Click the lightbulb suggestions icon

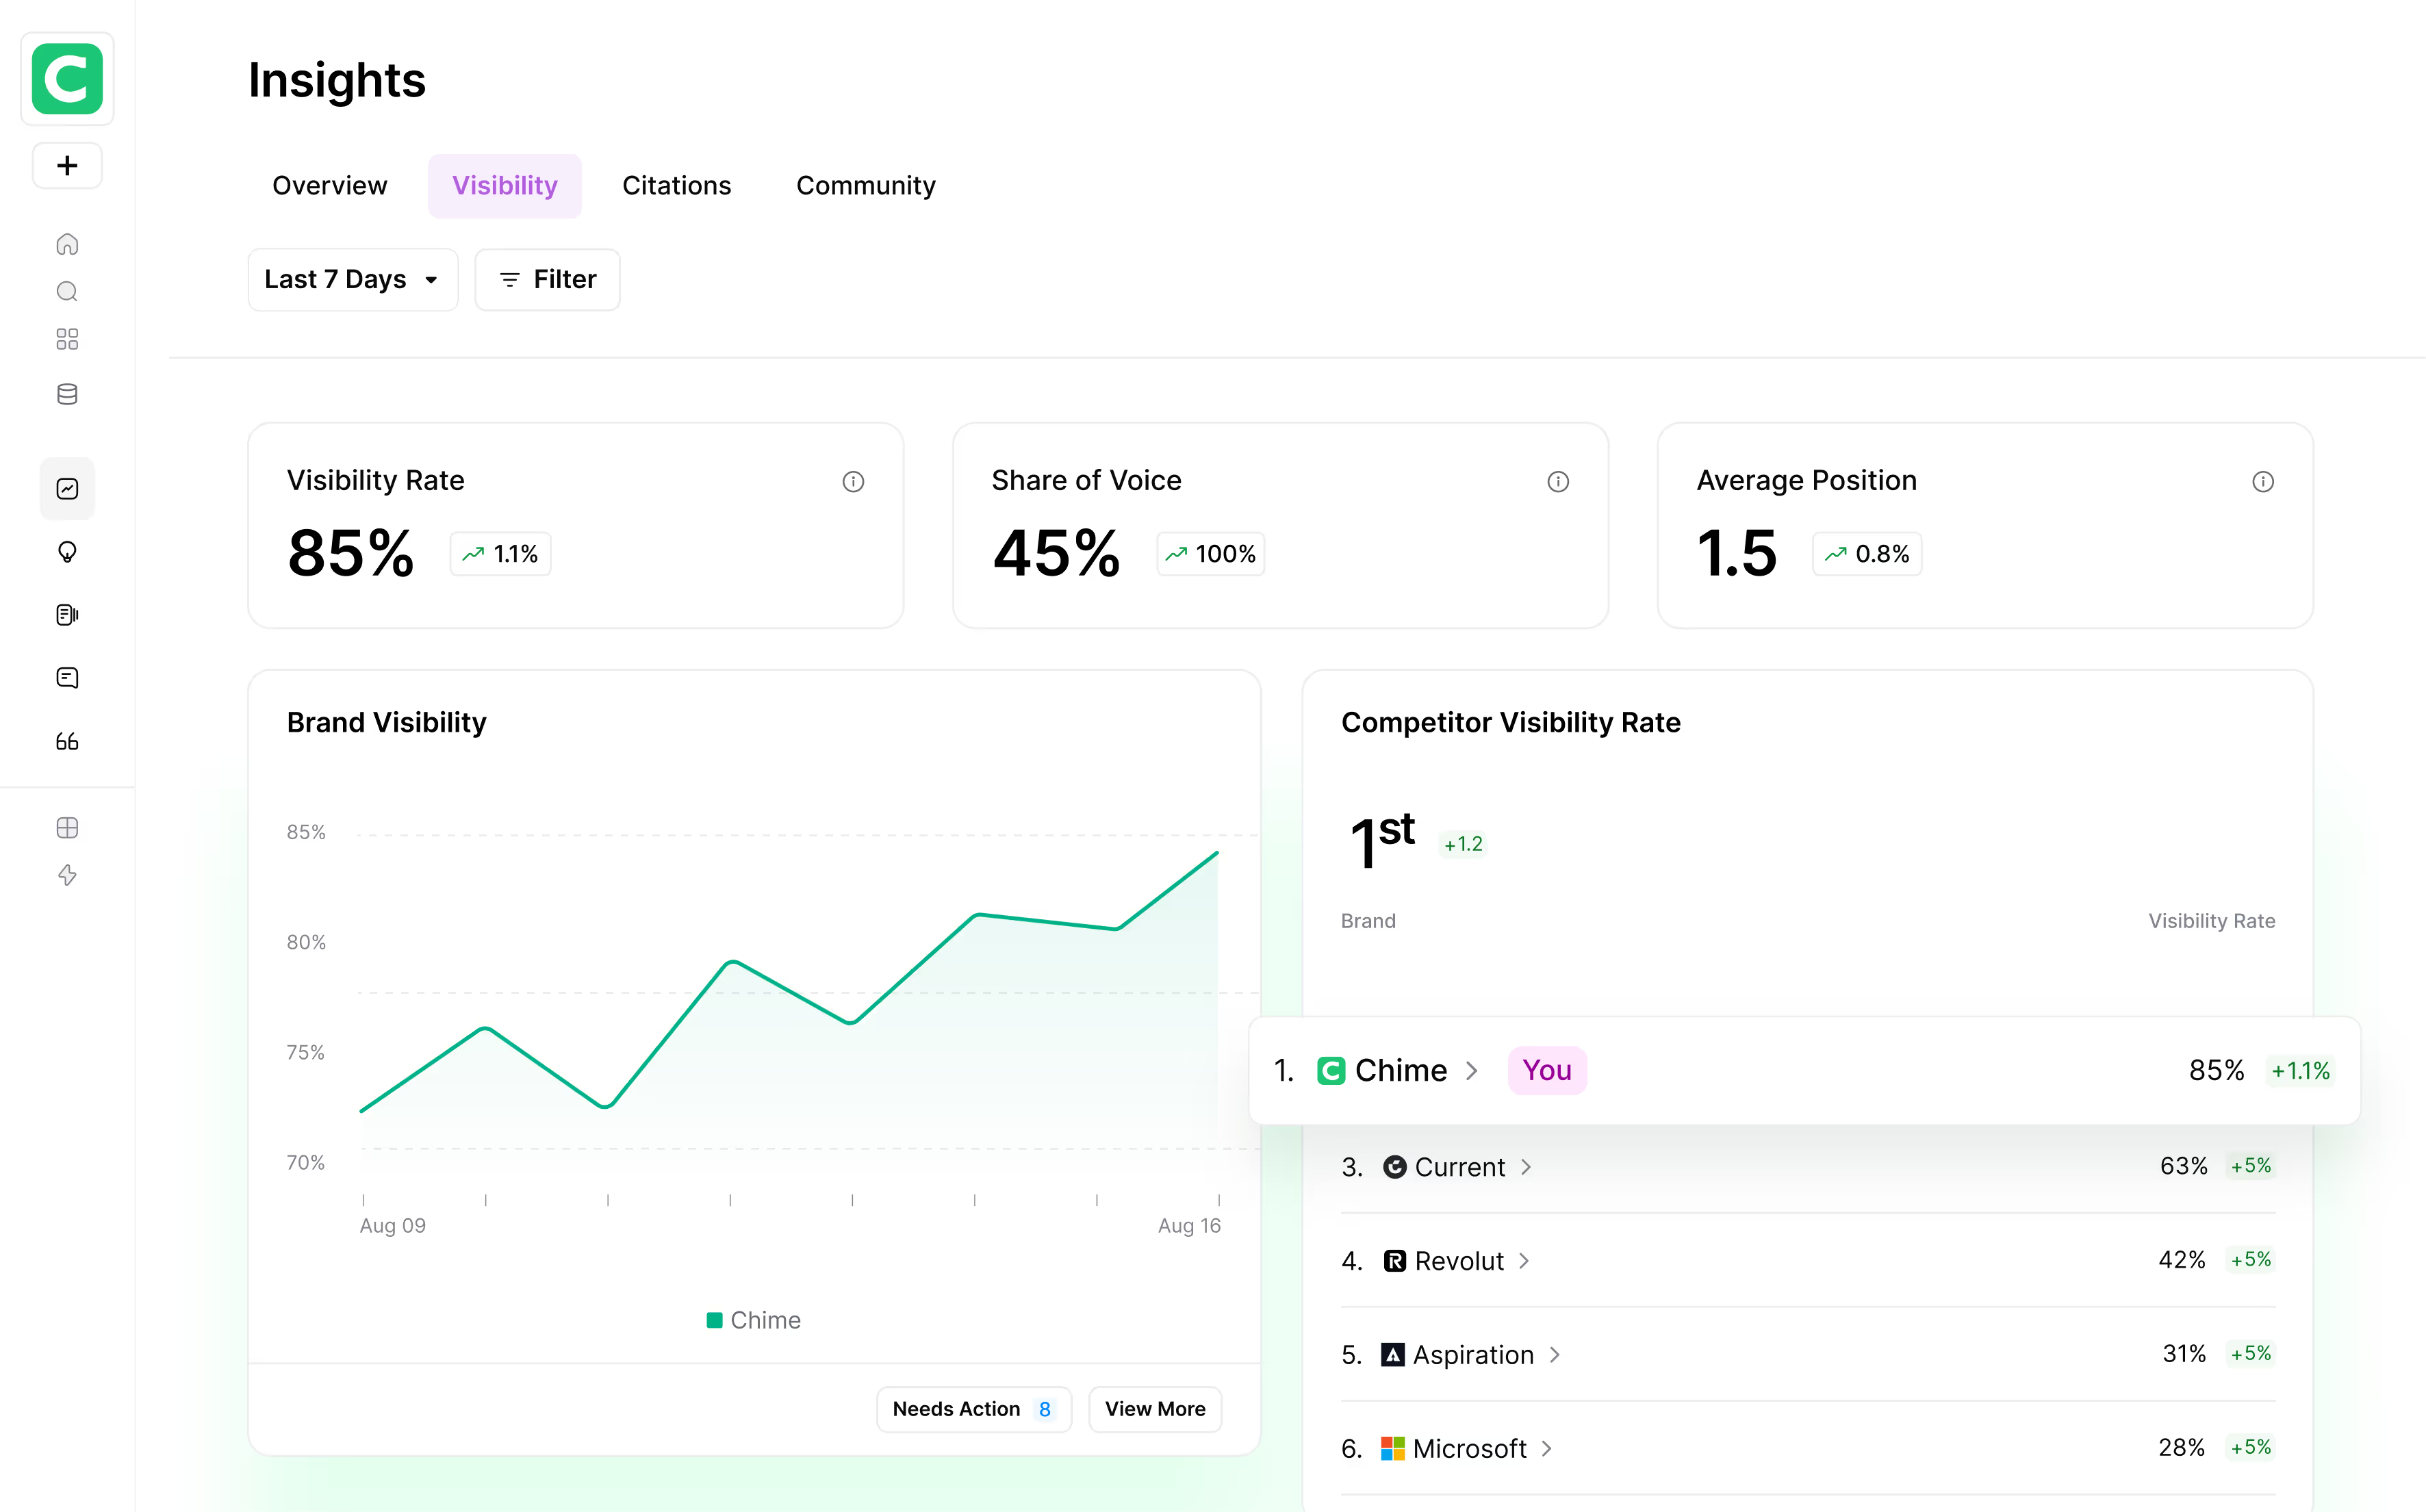tap(67, 552)
